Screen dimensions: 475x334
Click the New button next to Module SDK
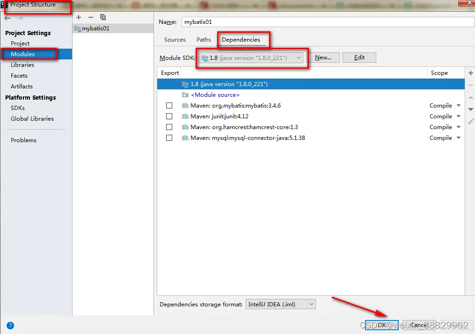(324, 57)
